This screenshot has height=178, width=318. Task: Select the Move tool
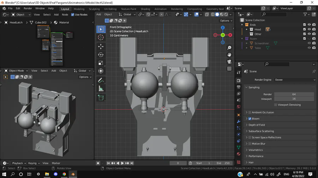tap(101, 46)
